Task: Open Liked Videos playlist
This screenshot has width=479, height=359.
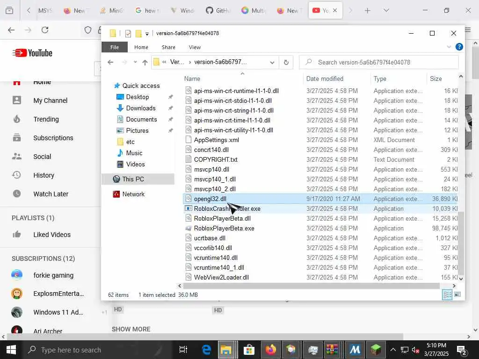Action: coord(51,235)
